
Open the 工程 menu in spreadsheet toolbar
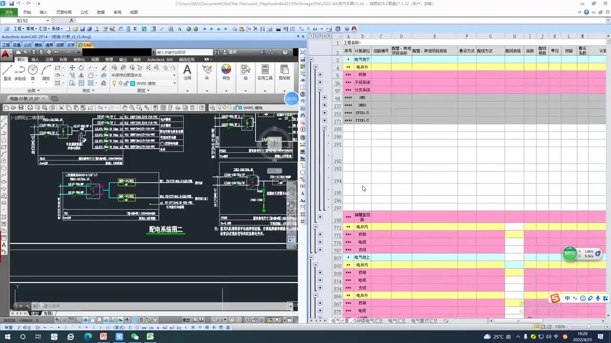(x=19, y=29)
